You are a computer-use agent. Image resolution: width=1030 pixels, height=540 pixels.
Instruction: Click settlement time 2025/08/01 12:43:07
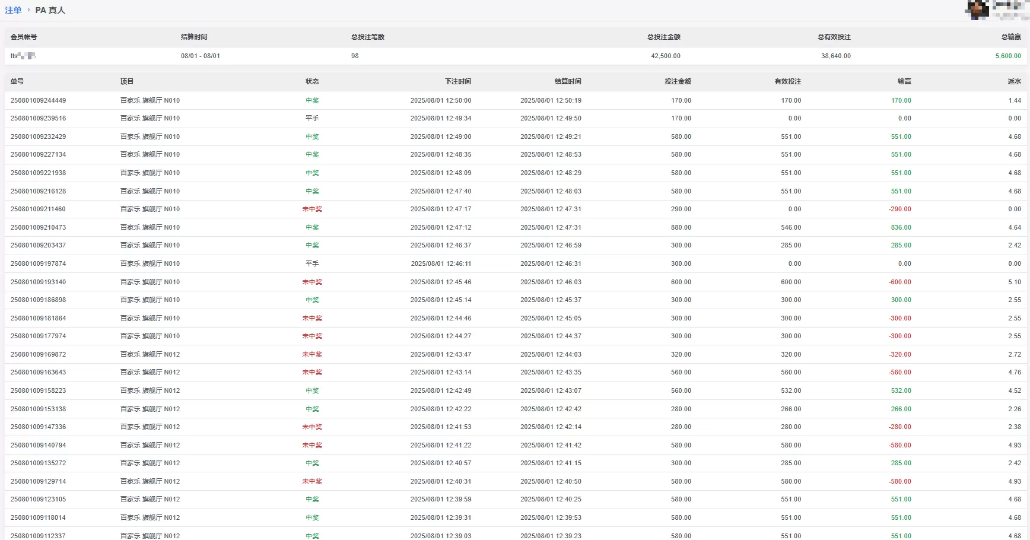click(x=551, y=390)
